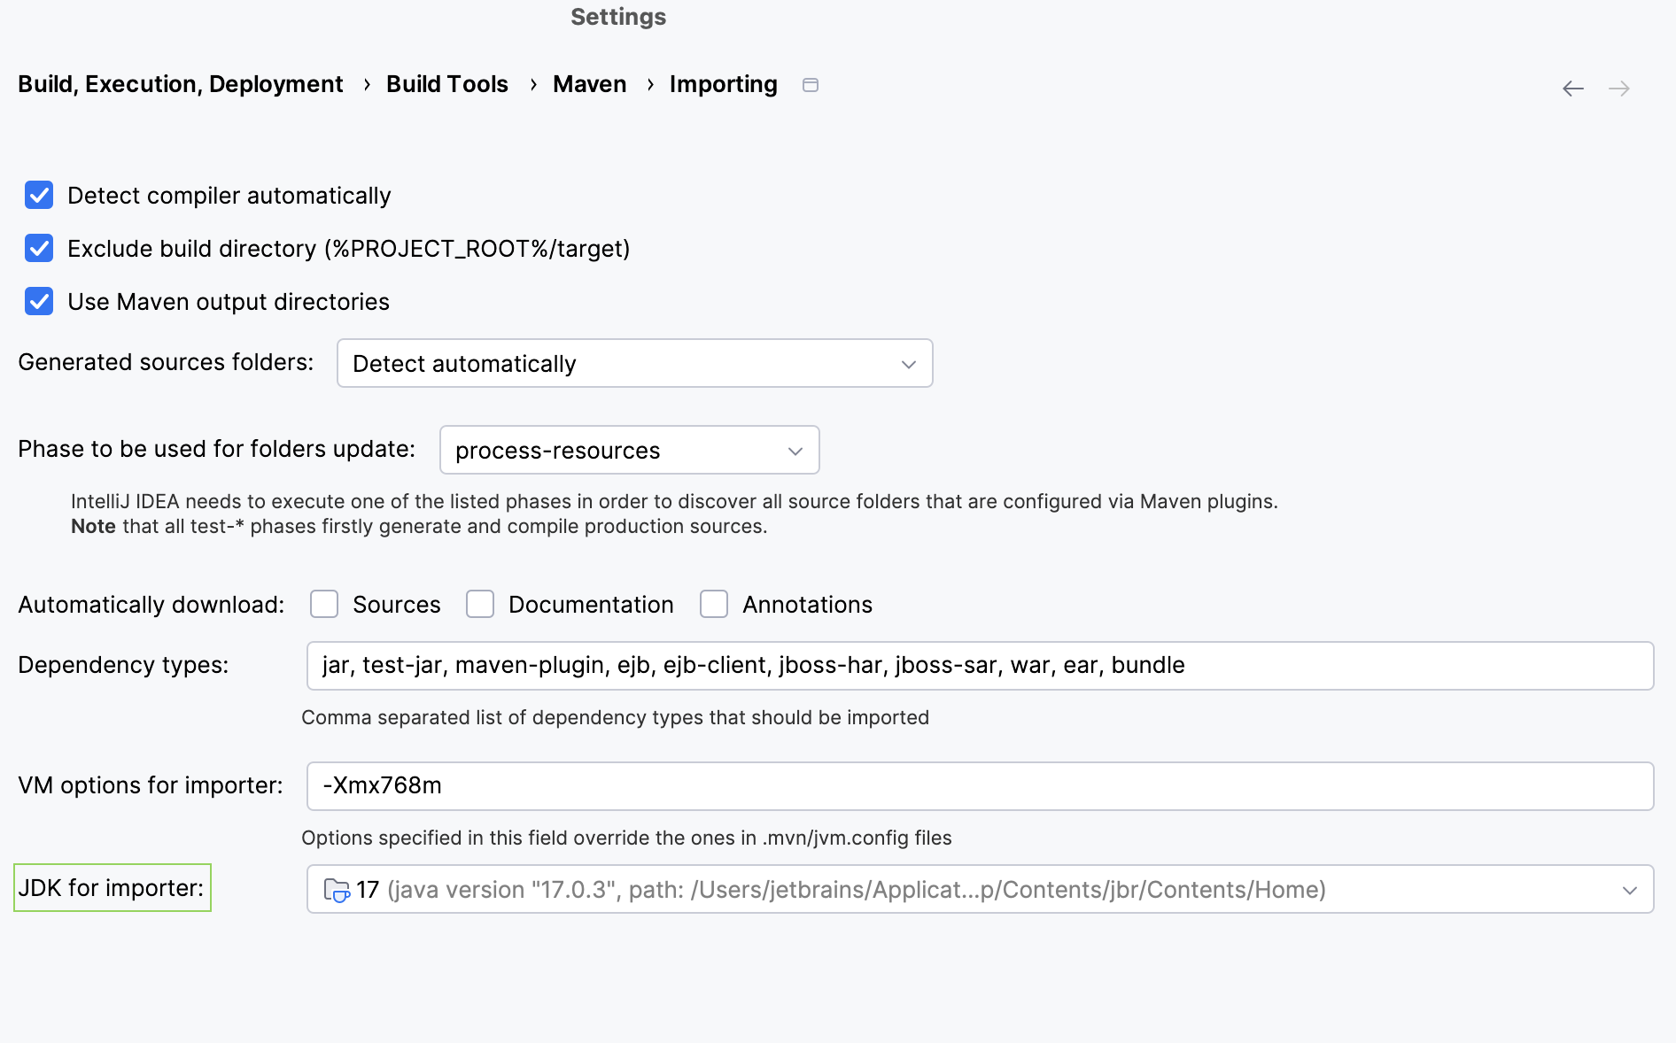Navigate to Build Tools via breadcrumb

446,83
